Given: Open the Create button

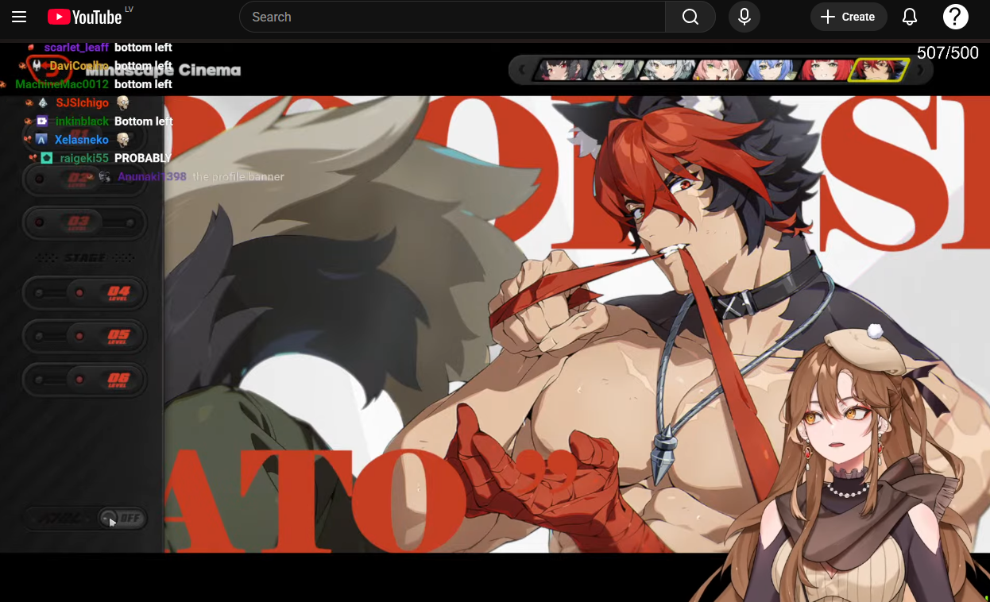Looking at the screenshot, I should [849, 17].
